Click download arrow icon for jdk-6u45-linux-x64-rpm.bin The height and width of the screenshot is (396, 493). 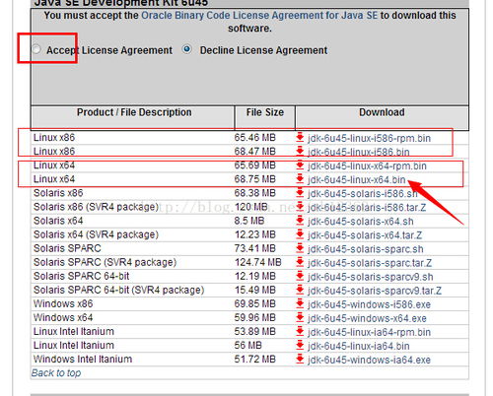300,165
